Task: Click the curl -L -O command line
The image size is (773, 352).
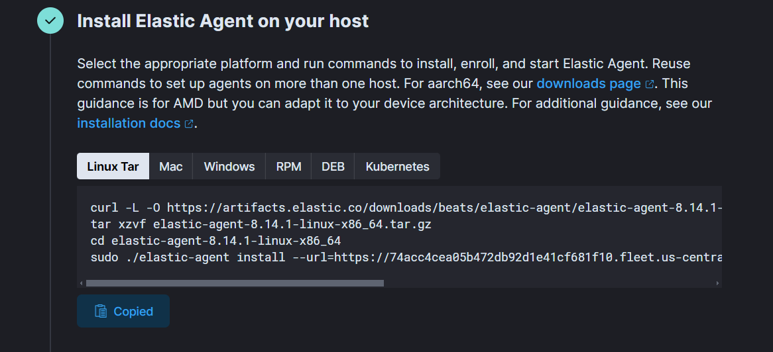Action: click(x=406, y=208)
